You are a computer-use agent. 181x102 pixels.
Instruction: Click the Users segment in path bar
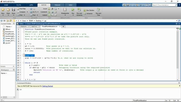[x=24, y=21]
